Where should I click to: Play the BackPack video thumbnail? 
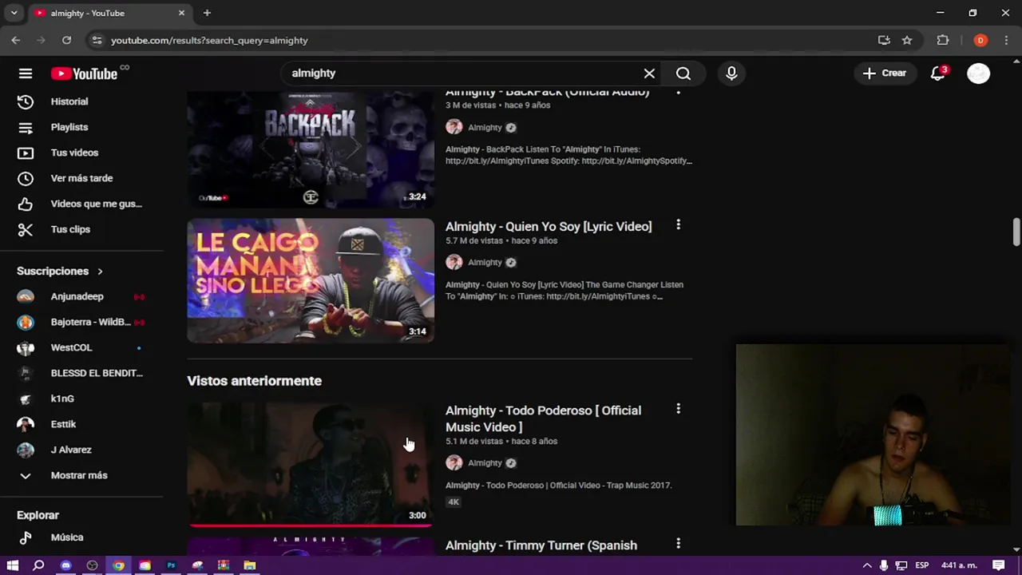click(x=311, y=149)
